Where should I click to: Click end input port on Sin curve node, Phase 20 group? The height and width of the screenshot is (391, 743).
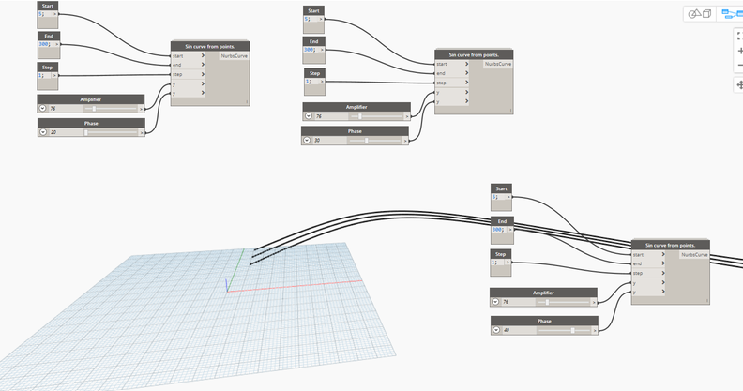189,65
